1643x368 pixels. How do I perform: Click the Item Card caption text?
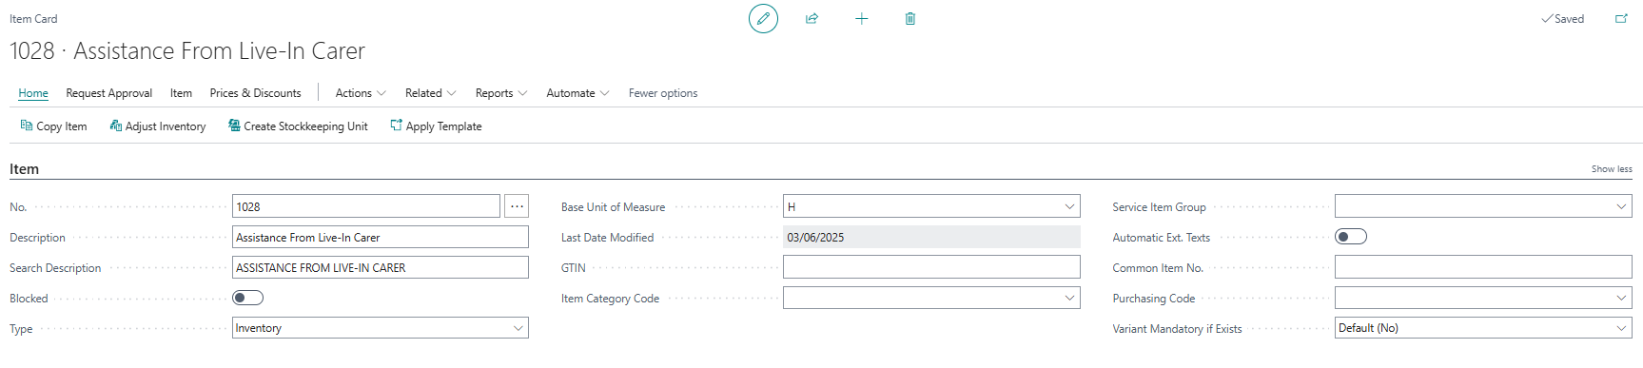pos(33,19)
